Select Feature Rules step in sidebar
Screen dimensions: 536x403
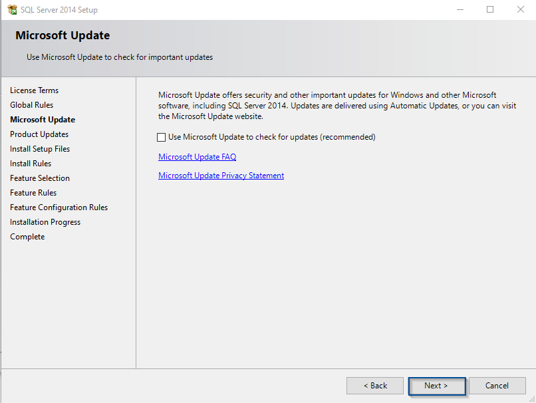(33, 193)
